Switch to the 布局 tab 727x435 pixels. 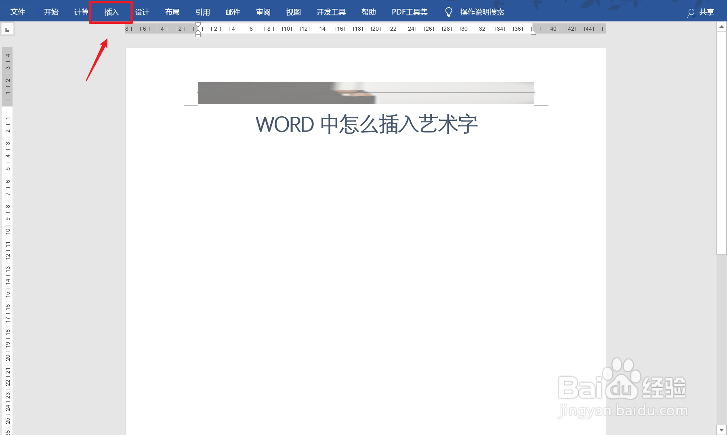[172, 12]
